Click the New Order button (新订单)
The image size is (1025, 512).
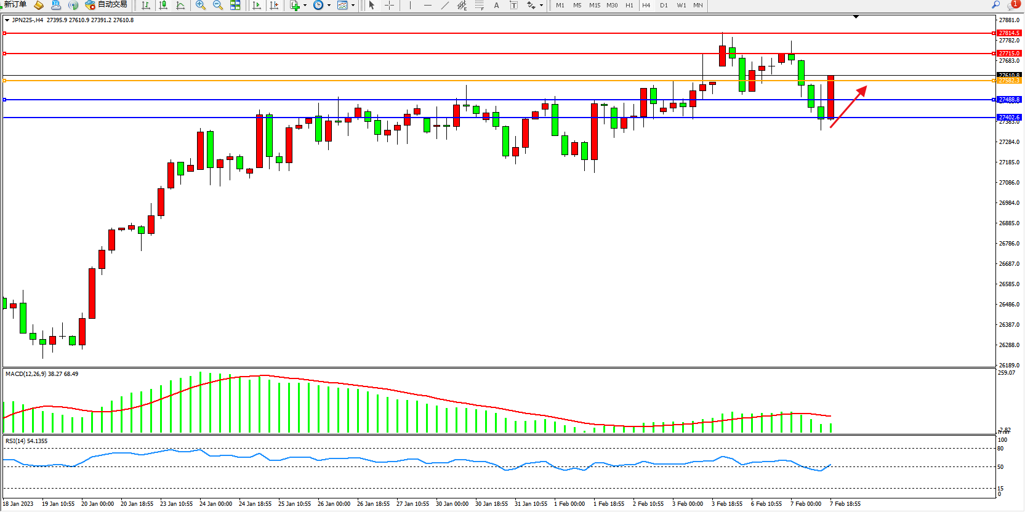coord(15,5)
